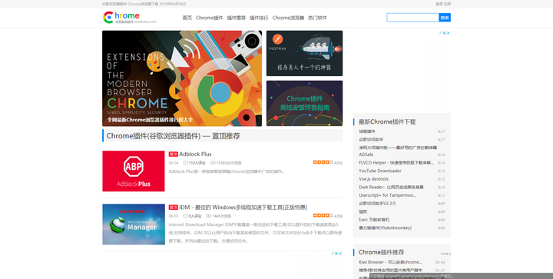The width and height of the screenshot is (553, 279).
Task: Open the Adblock Plus article title
Action: tap(195, 154)
